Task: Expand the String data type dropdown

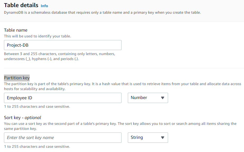Action: click(x=148, y=138)
